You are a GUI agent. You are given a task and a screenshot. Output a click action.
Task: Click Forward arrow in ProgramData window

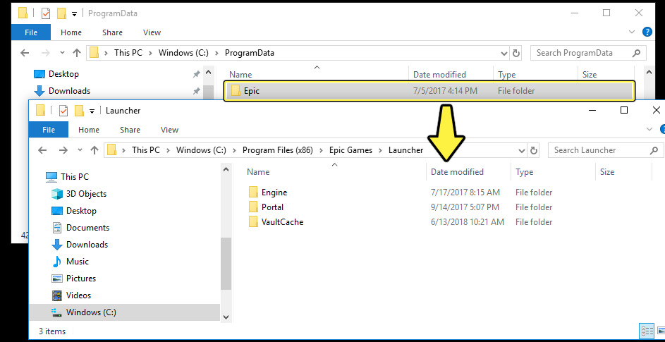(45, 53)
